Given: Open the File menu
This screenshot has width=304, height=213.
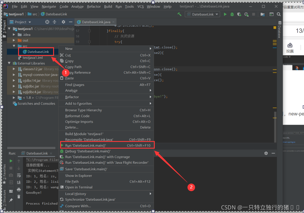Looking at the screenshot, I should tap(15, 6).
